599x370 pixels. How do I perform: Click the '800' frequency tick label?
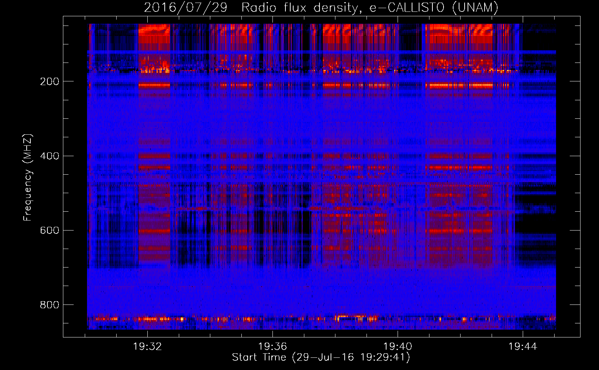[50, 305]
